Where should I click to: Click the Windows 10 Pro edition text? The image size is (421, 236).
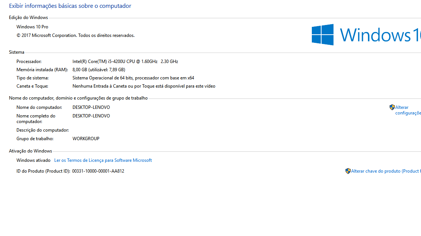(x=32, y=27)
